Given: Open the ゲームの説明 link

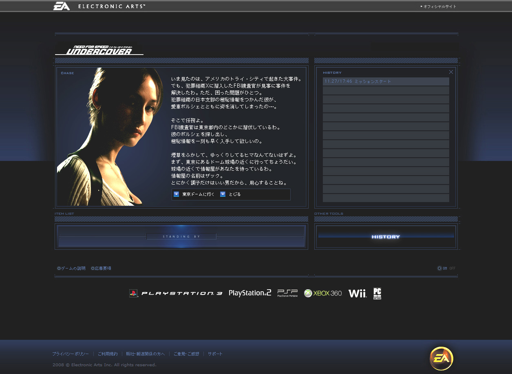Looking at the screenshot, I should tap(71, 268).
